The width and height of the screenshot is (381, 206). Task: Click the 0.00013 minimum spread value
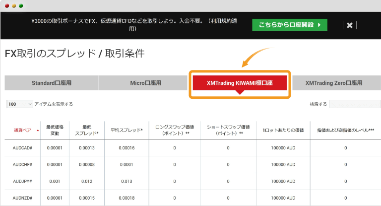[x=87, y=148]
